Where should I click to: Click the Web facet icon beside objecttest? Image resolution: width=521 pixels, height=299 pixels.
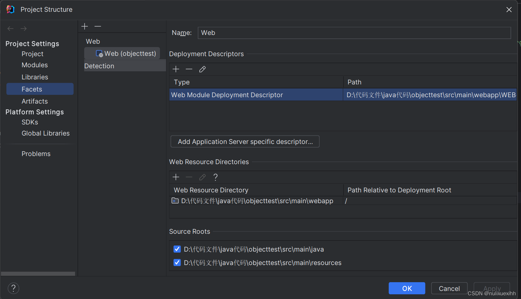point(99,54)
